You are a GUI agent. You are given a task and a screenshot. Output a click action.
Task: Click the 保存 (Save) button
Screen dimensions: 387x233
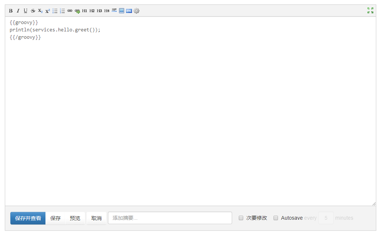55,218
